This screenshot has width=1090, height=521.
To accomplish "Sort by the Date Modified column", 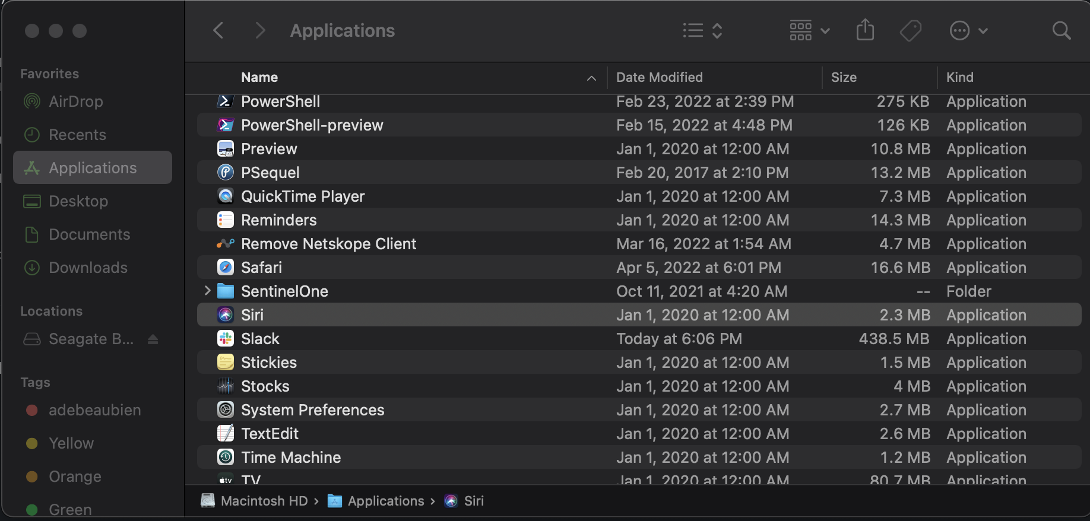I will click(x=660, y=77).
